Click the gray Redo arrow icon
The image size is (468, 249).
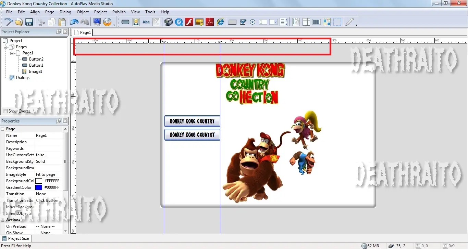(85, 22)
